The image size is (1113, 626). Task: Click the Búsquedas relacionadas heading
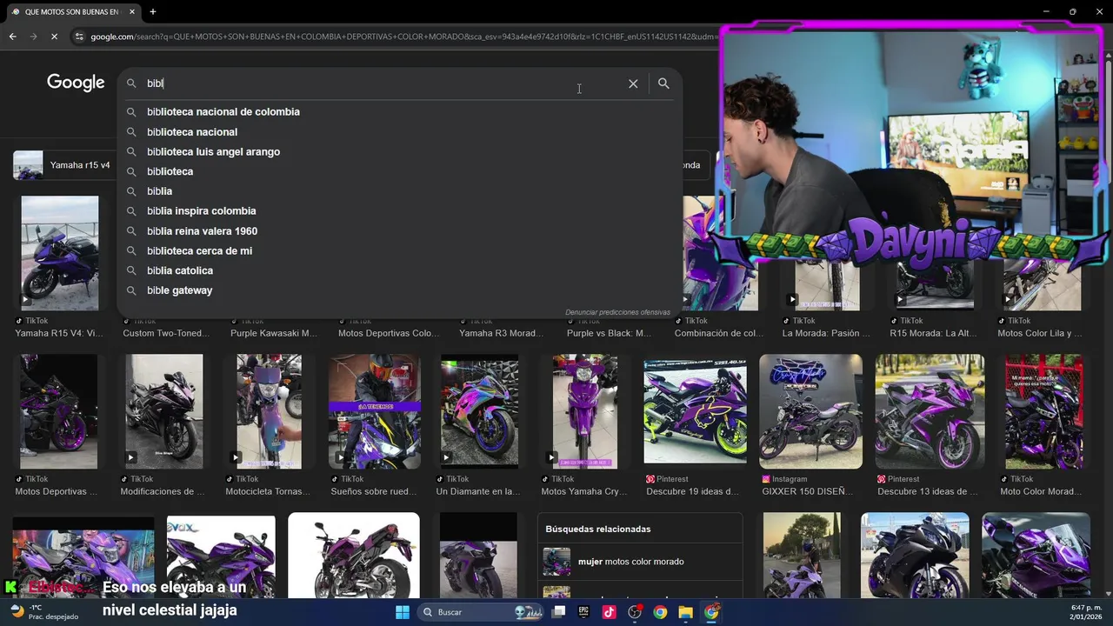[x=598, y=529]
